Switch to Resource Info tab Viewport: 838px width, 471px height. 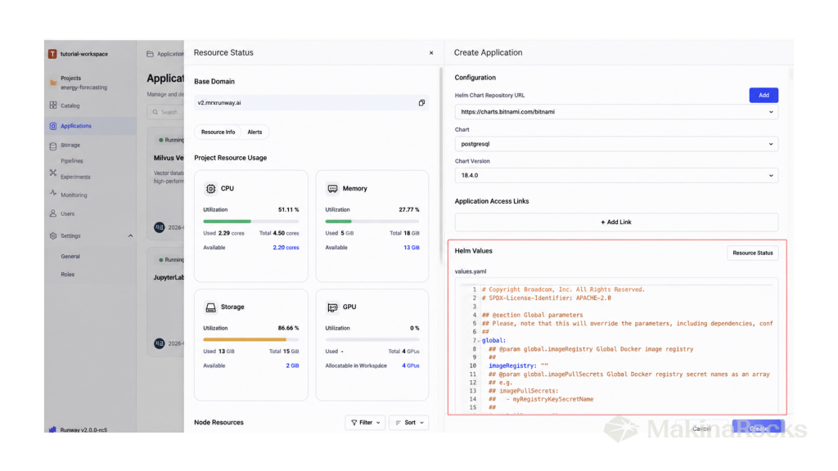(x=218, y=132)
